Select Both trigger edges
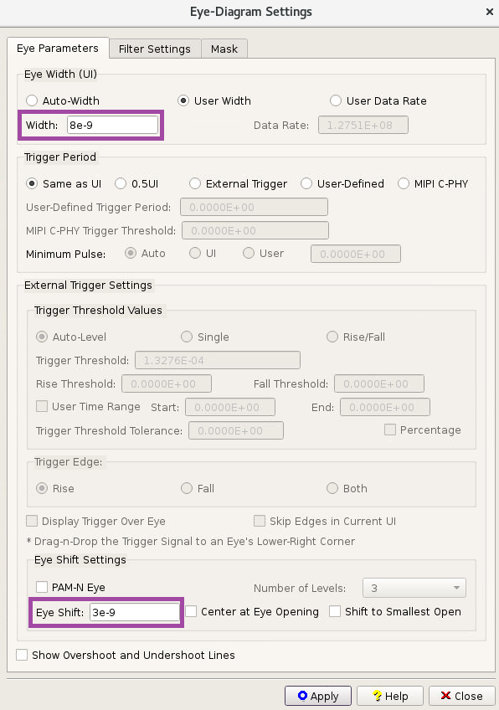This screenshot has height=710, width=499. click(332, 488)
